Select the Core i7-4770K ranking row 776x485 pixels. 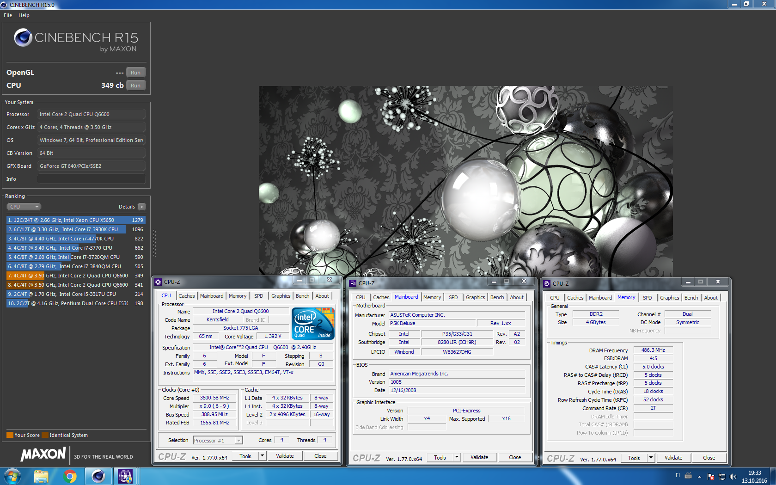pos(76,239)
